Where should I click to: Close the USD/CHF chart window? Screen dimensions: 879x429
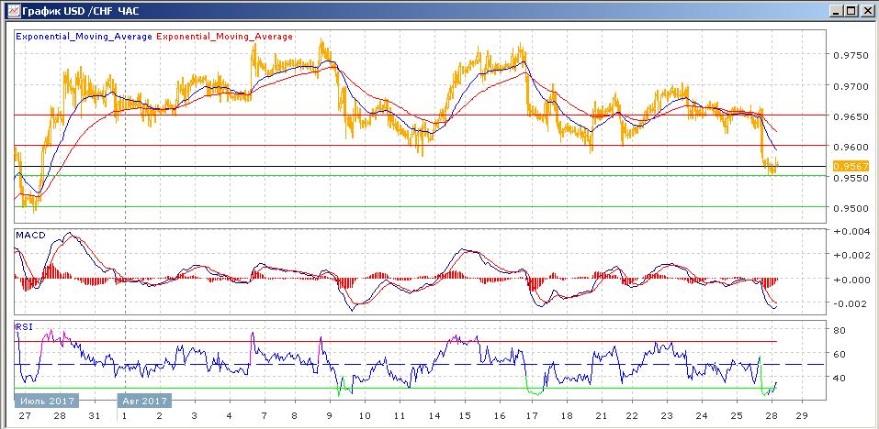pyautogui.click(x=866, y=10)
